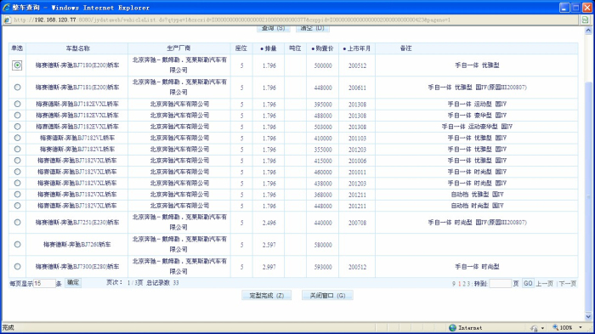Select radio for 梅赛德斯-奔驰BJ7251(E230)轿车
Screen dimensions: 595x334
(17, 223)
